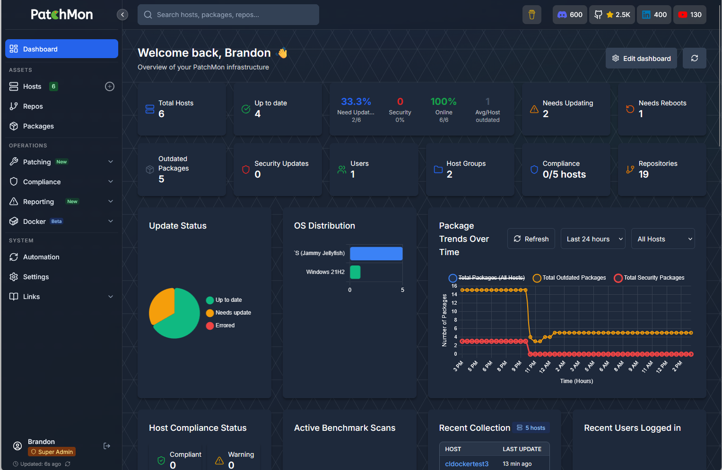Image resolution: width=722 pixels, height=470 pixels.
Task: Open the Last 24 hours time range dropdown
Action: coord(593,239)
